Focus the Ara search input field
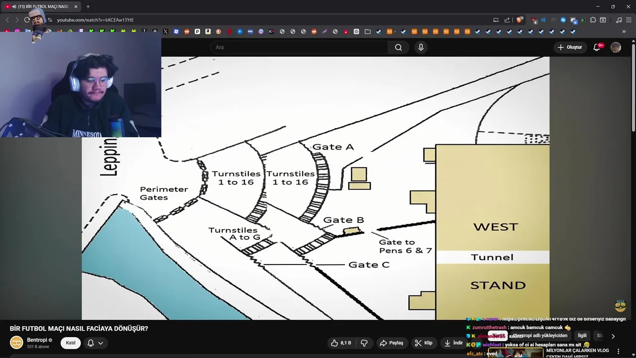Viewport: 636px width, 358px height. click(299, 47)
